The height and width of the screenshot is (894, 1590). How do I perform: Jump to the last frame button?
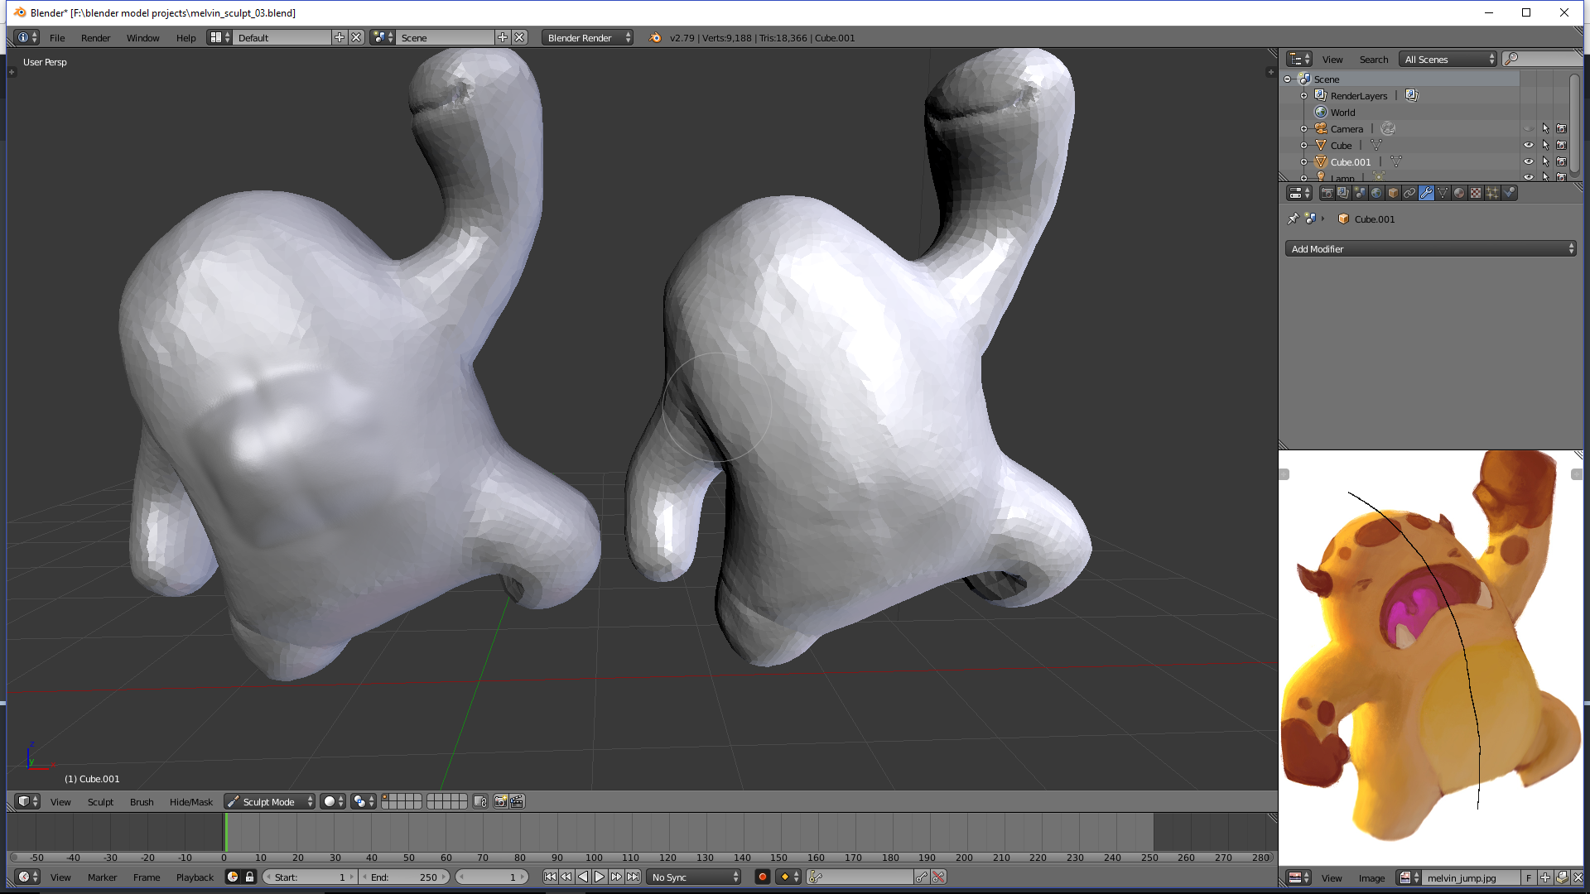(x=633, y=877)
